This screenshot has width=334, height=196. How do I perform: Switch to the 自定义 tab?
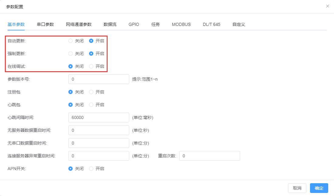(239, 24)
